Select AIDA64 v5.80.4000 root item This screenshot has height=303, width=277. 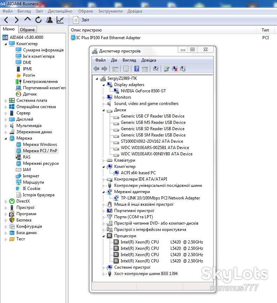[x=27, y=37]
